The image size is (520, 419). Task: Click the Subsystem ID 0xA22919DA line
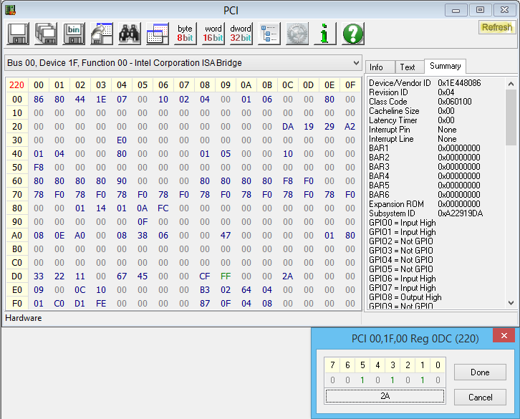click(426, 213)
